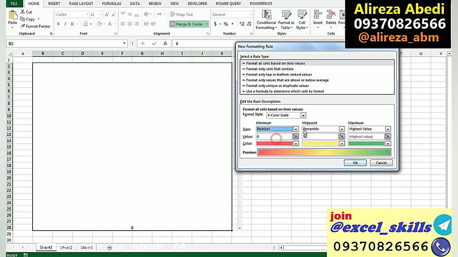Expand the font name Calibri dropdown
This screenshot has width=458, height=257.
point(87,15)
